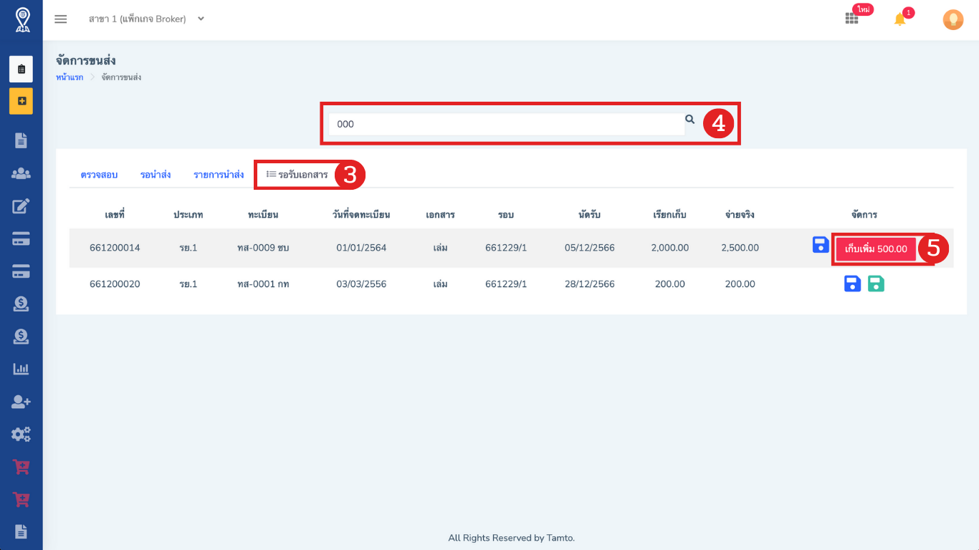This screenshot has width=979, height=550.
Task: Open the apps grid icon with new badge
Action: [851, 19]
